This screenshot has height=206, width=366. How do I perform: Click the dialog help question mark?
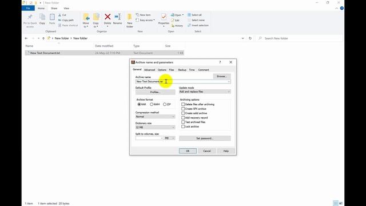(x=220, y=62)
